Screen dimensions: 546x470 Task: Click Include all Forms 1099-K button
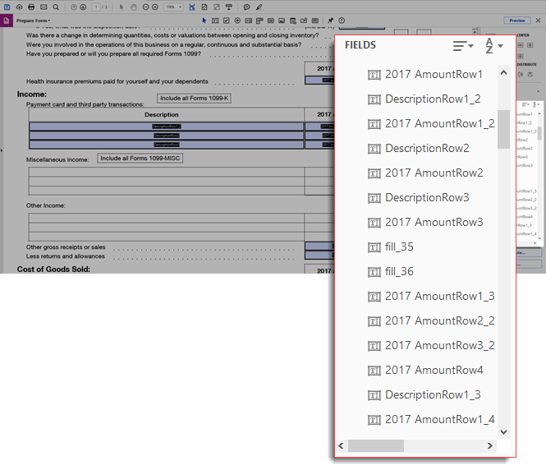click(194, 99)
